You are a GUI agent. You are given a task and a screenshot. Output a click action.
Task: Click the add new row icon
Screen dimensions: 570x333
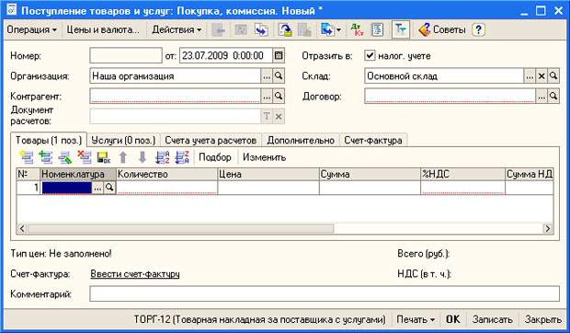(x=27, y=157)
